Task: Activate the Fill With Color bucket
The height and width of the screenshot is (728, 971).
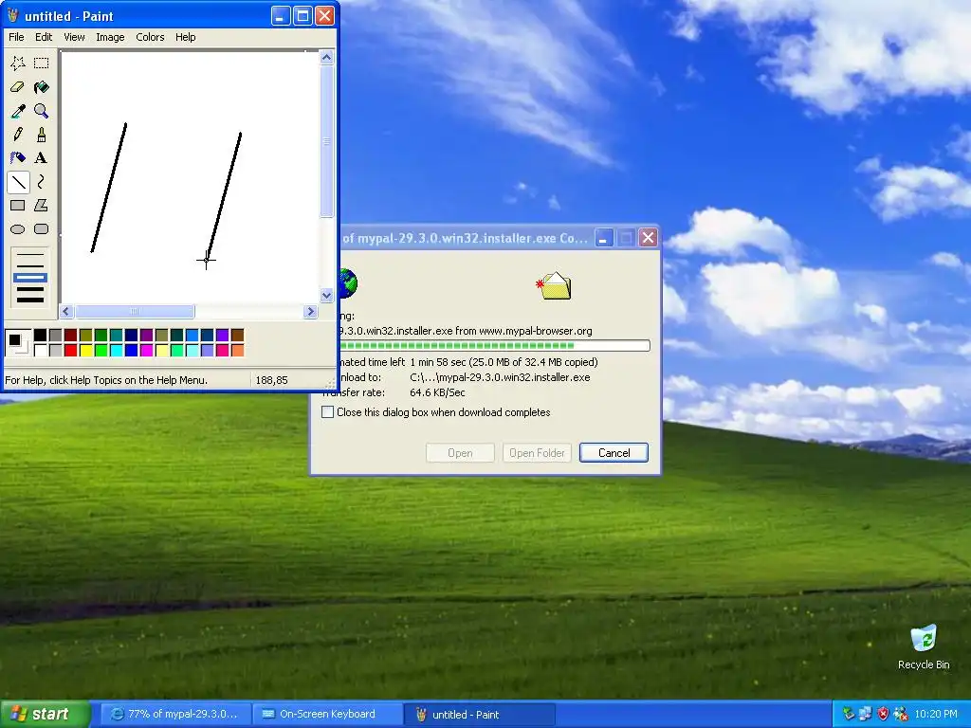Action: tap(42, 86)
